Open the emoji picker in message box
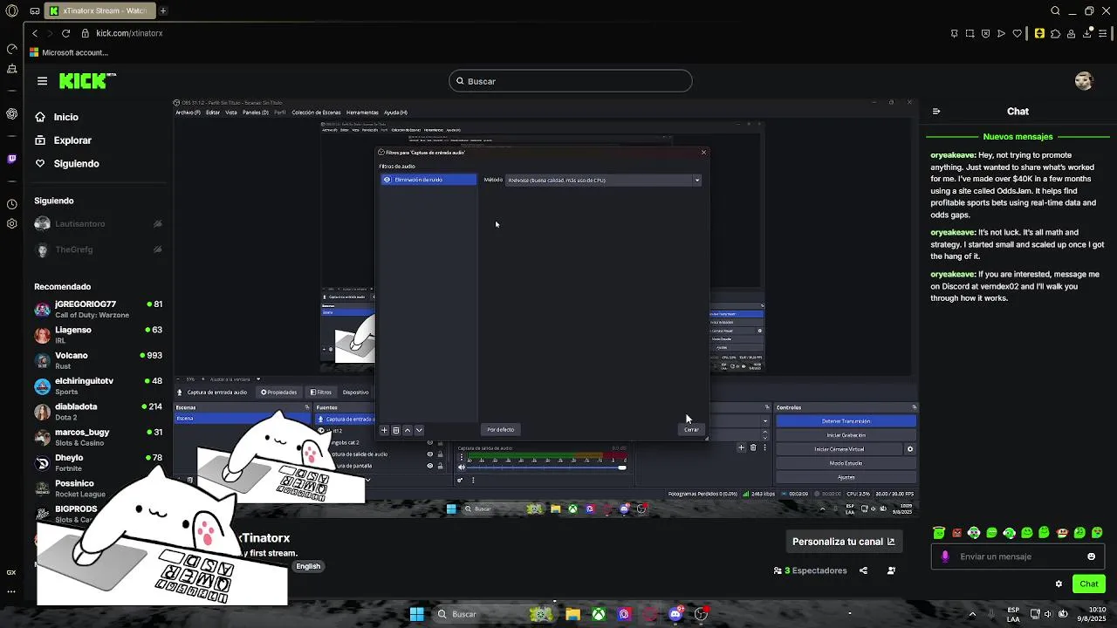This screenshot has width=1117, height=628. click(x=1091, y=556)
